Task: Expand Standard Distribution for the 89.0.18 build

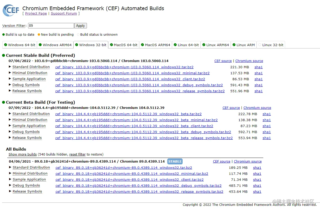Action: coord(31,168)
